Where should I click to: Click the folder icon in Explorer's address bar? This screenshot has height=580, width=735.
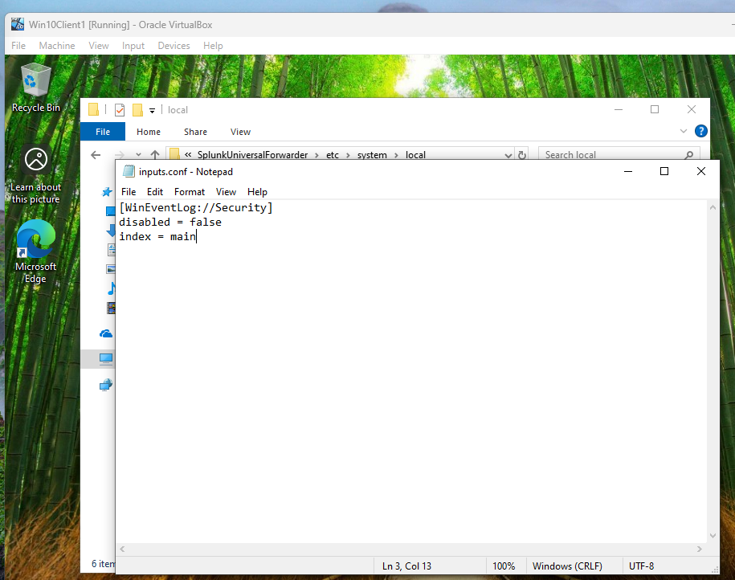tap(174, 155)
